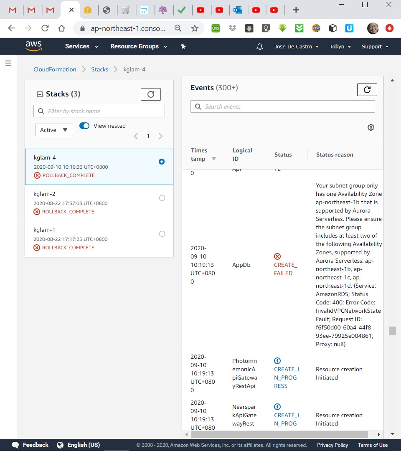401x451 pixels.
Task: Open the first Gmail tab
Action: tap(13, 10)
